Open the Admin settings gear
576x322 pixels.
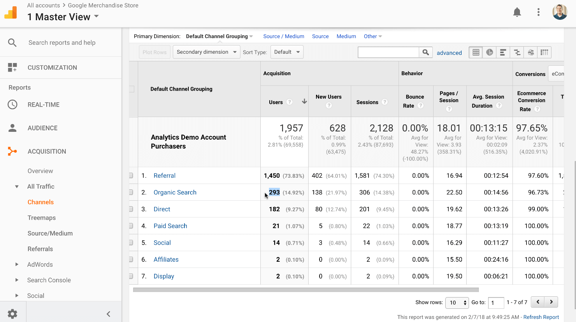coord(12,313)
